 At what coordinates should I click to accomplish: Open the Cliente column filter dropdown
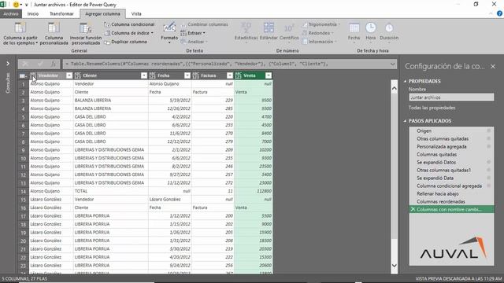pos(143,75)
